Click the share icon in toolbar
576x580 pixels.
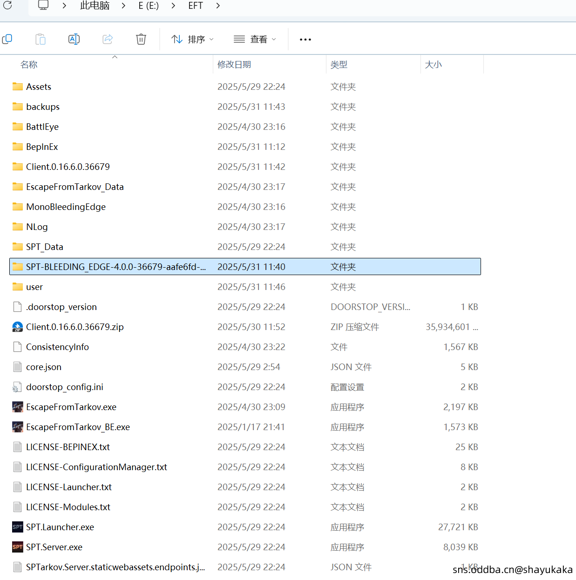[108, 39]
